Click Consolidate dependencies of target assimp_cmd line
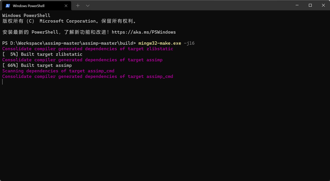 (x=88, y=77)
